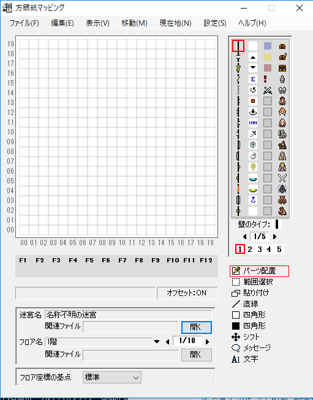Viewport: 313px width, 400px height.
Task: Jump to palette page 2
Action: (250, 249)
